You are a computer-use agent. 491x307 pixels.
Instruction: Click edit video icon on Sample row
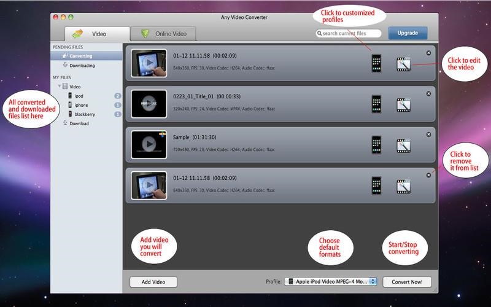(x=403, y=146)
